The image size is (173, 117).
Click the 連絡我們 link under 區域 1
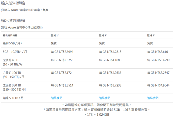coord(56,98)
